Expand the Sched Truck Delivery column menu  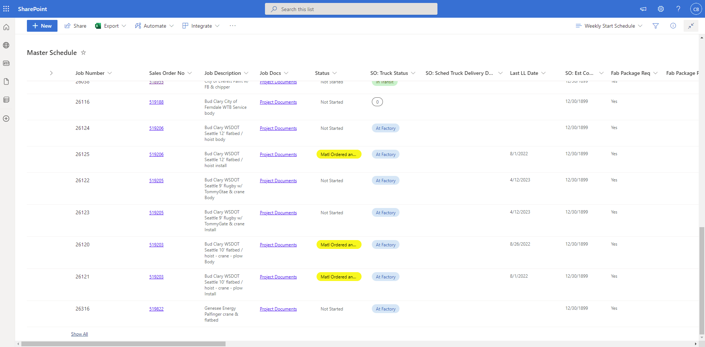click(x=500, y=73)
